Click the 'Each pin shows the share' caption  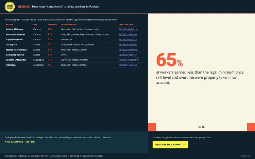pos(58,137)
